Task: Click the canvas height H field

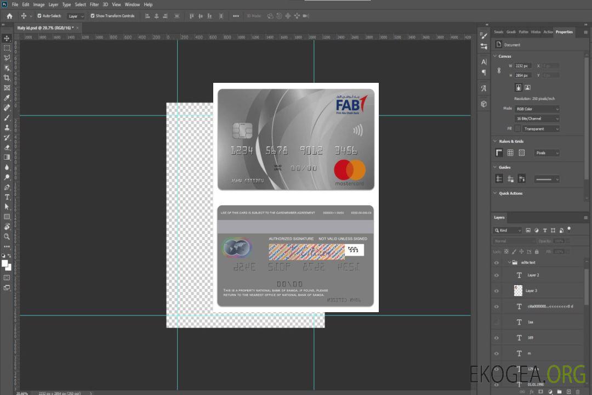Action: [x=523, y=75]
